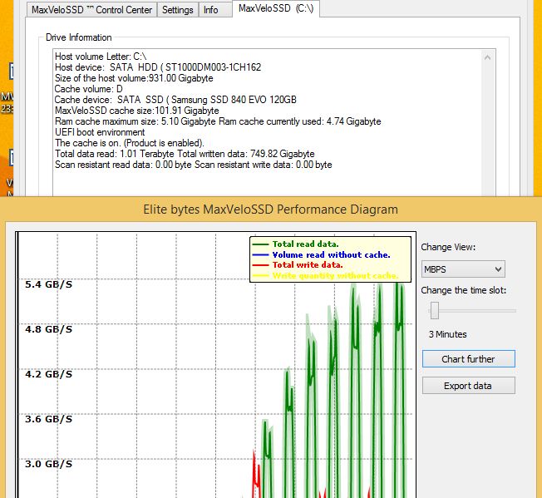The image size is (542, 498).
Task: Click scroll up arrow in Drive Information
Action: 488,57
